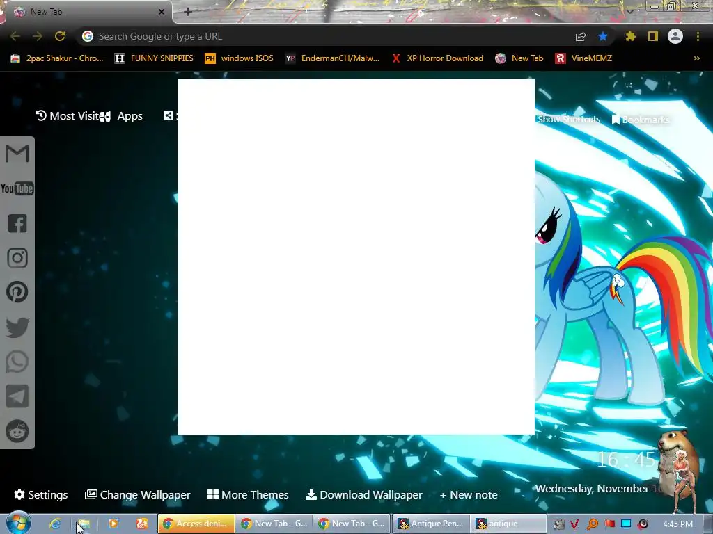This screenshot has height=534, width=713.
Task: Close the New Tab tab
Action: pyautogui.click(x=162, y=12)
